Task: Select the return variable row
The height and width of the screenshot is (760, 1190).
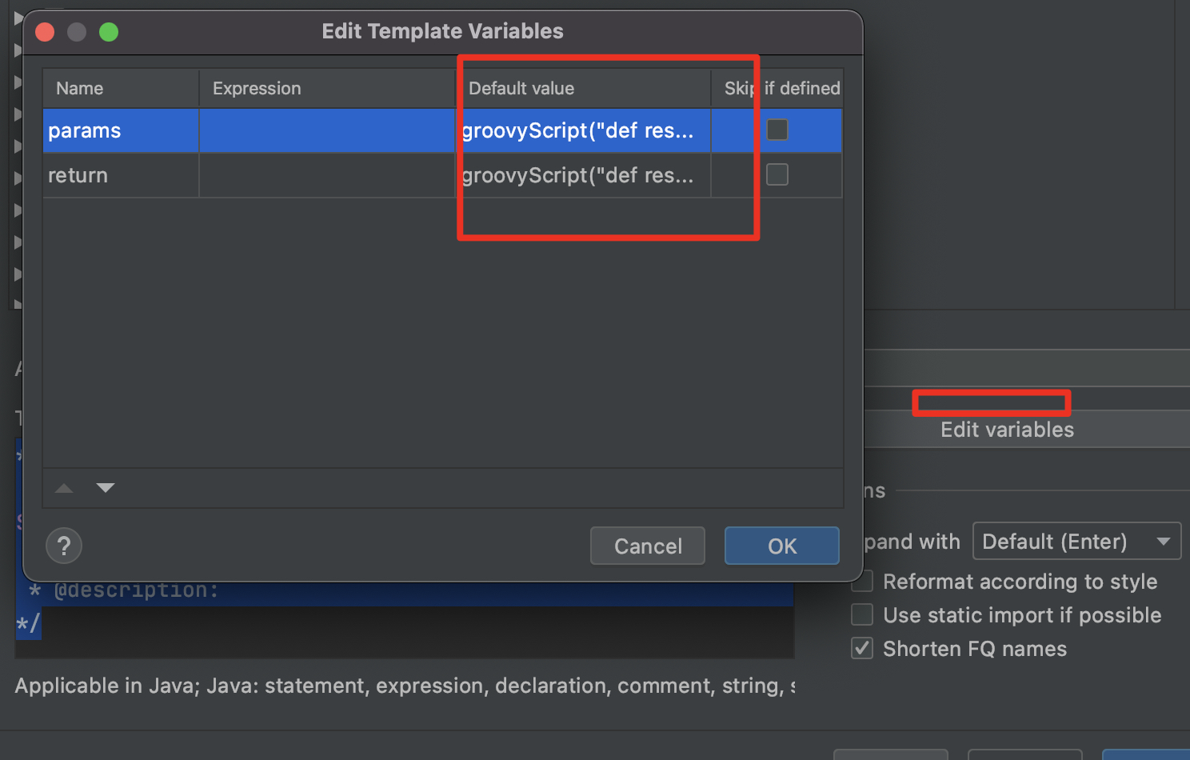Action: (120, 175)
